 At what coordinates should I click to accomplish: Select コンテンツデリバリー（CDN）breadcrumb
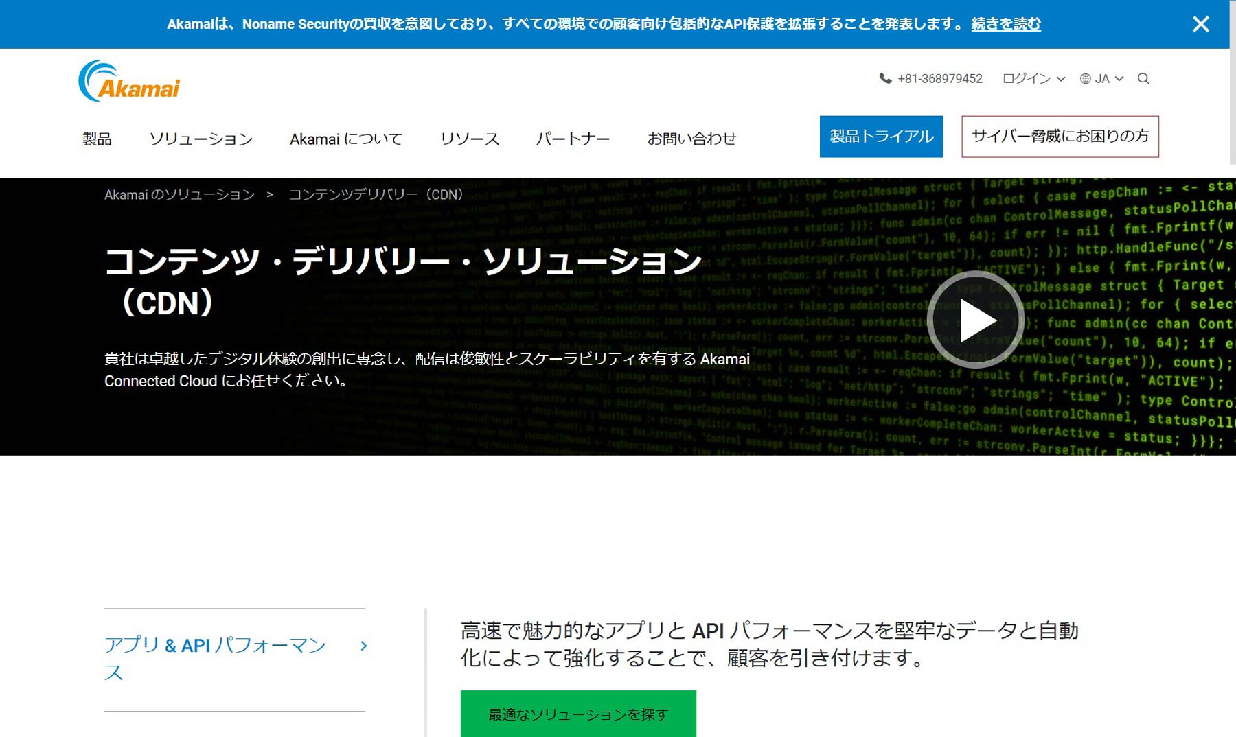(376, 195)
